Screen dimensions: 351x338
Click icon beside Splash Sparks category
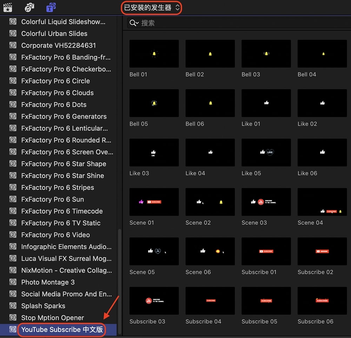(x=13, y=306)
